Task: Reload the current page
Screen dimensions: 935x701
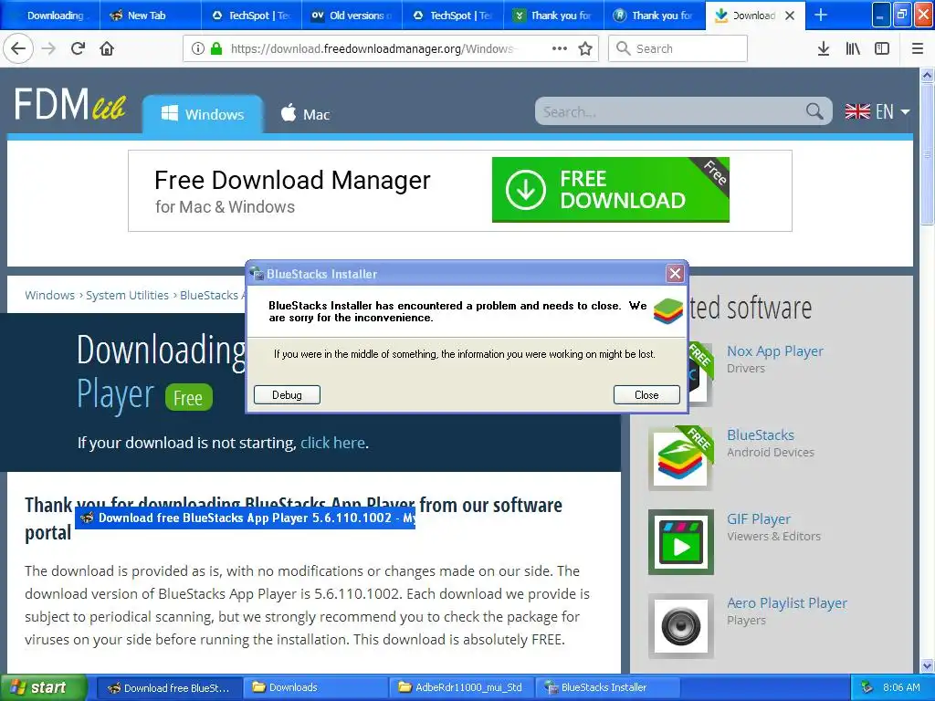Action: pos(79,49)
